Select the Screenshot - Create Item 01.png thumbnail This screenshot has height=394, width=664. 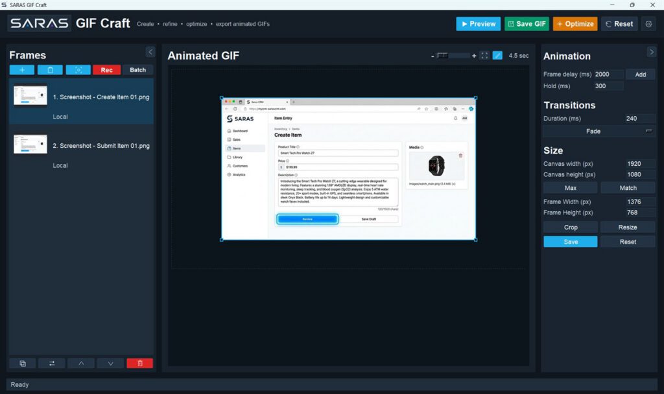pyautogui.click(x=30, y=96)
